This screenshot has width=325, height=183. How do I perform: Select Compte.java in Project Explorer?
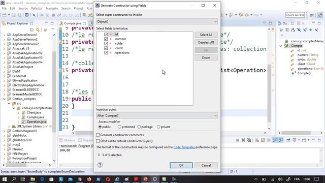click(35, 117)
